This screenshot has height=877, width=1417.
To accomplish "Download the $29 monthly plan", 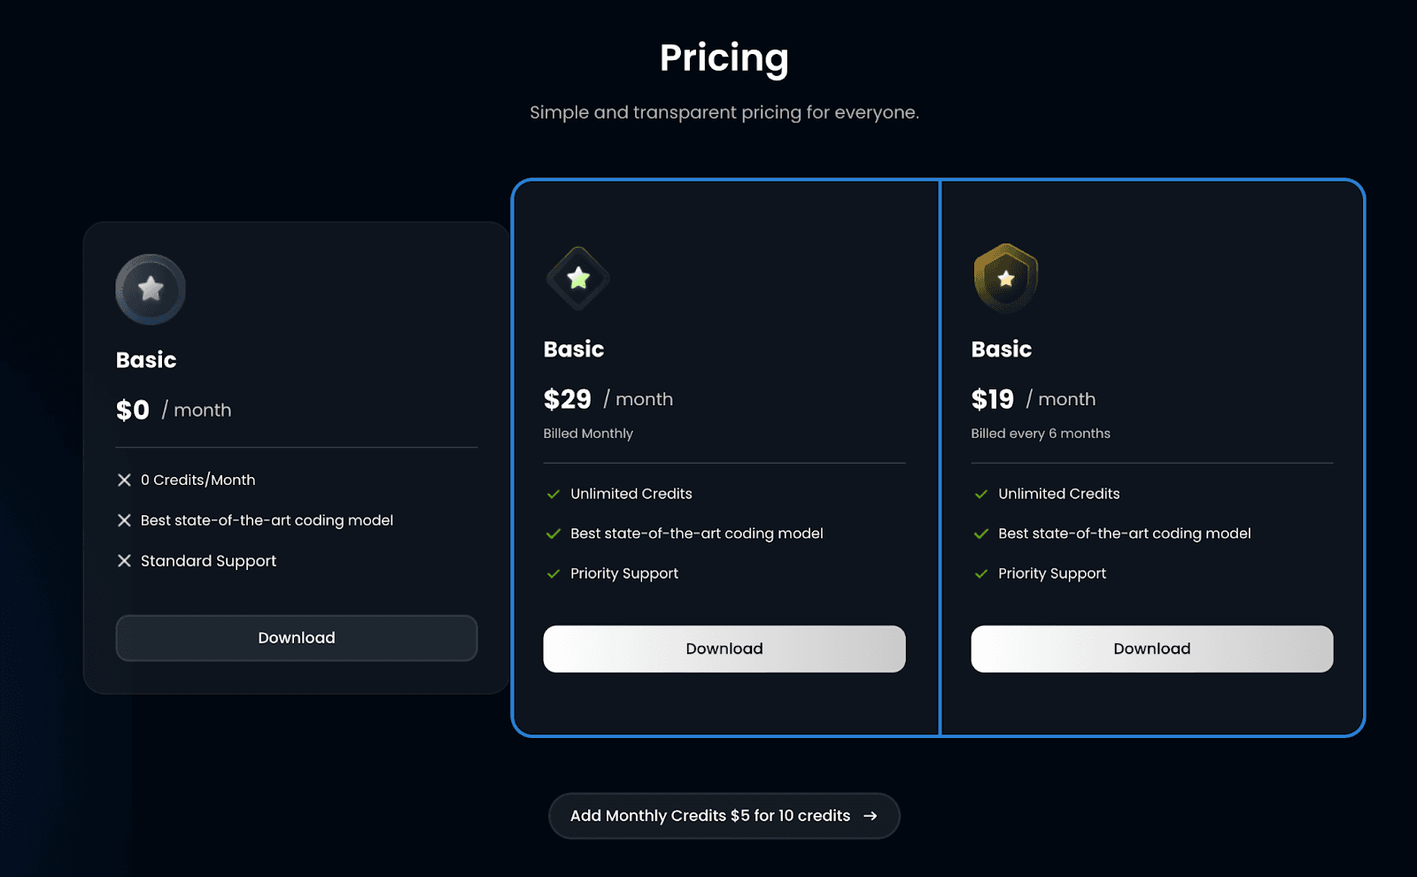I will coord(724,649).
